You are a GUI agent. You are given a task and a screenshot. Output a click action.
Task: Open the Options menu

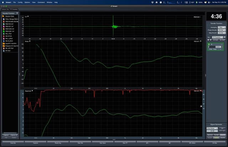[27, 2]
